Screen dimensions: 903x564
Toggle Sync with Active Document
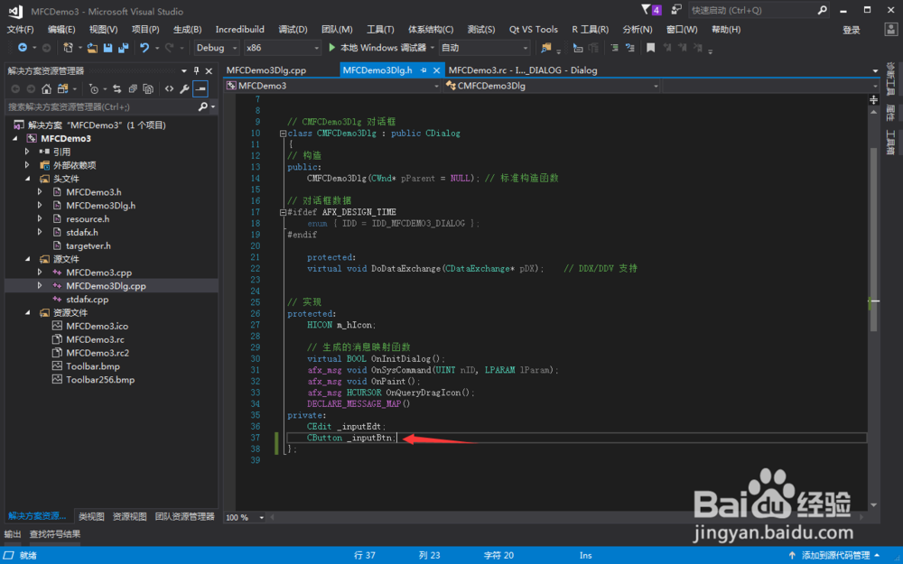click(116, 88)
